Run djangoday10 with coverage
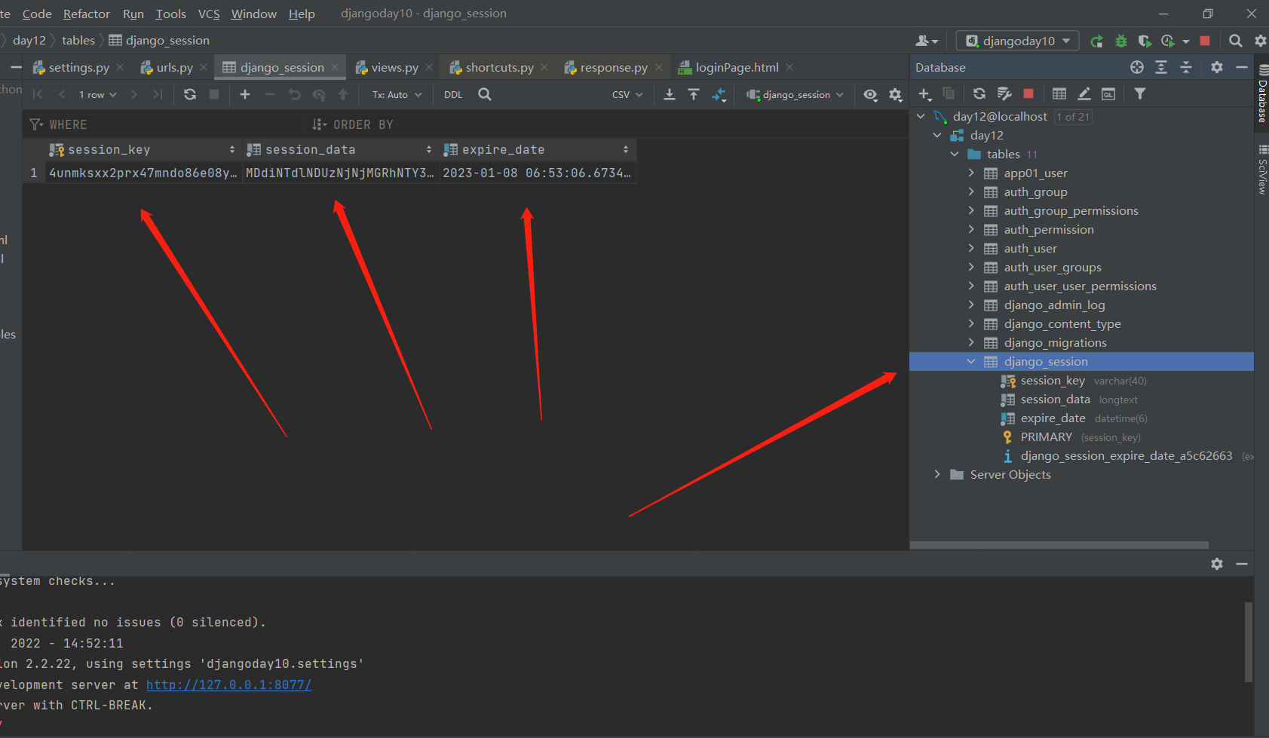Viewport: 1269px width, 738px height. [1145, 41]
